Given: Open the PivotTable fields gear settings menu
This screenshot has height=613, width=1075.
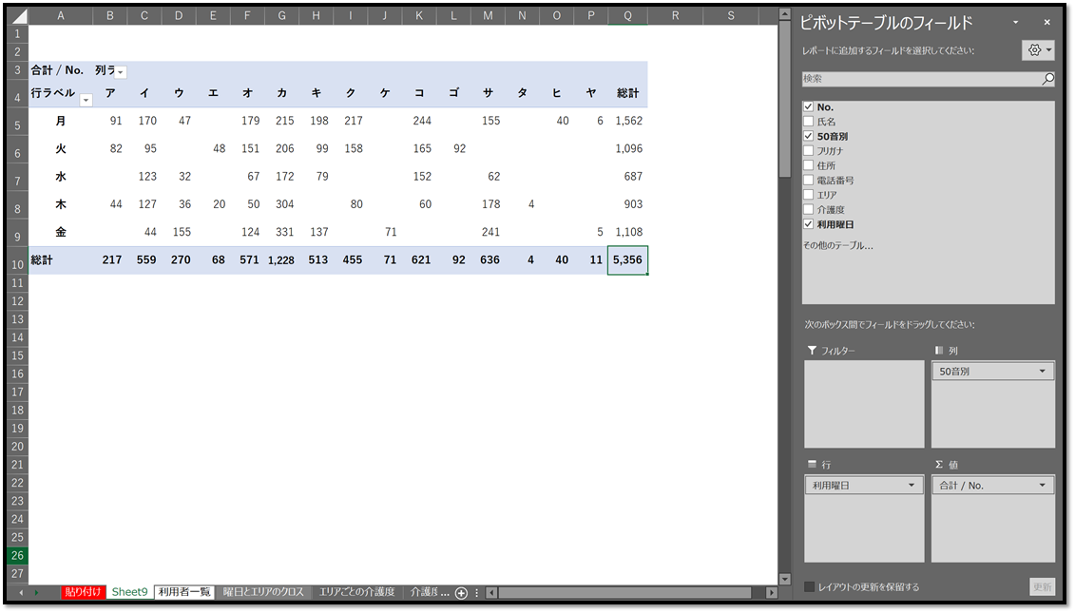Looking at the screenshot, I should [1038, 50].
